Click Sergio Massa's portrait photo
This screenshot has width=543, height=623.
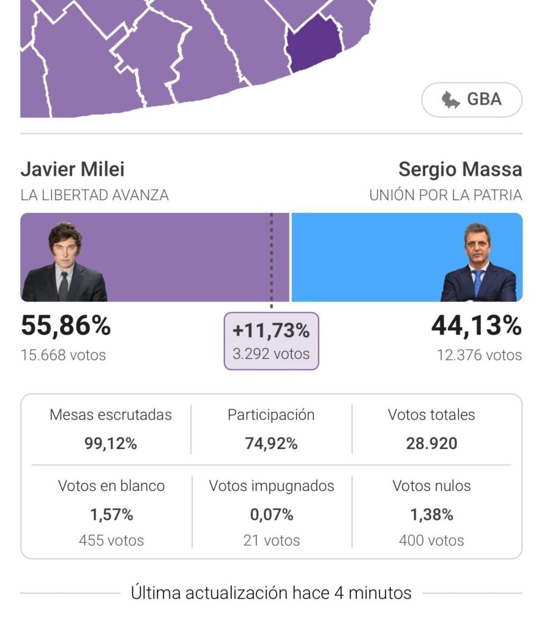[478, 263]
